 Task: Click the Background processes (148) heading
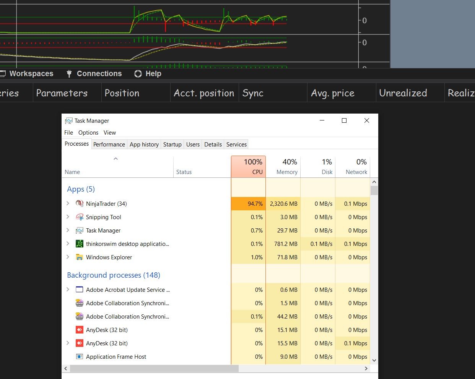click(114, 275)
